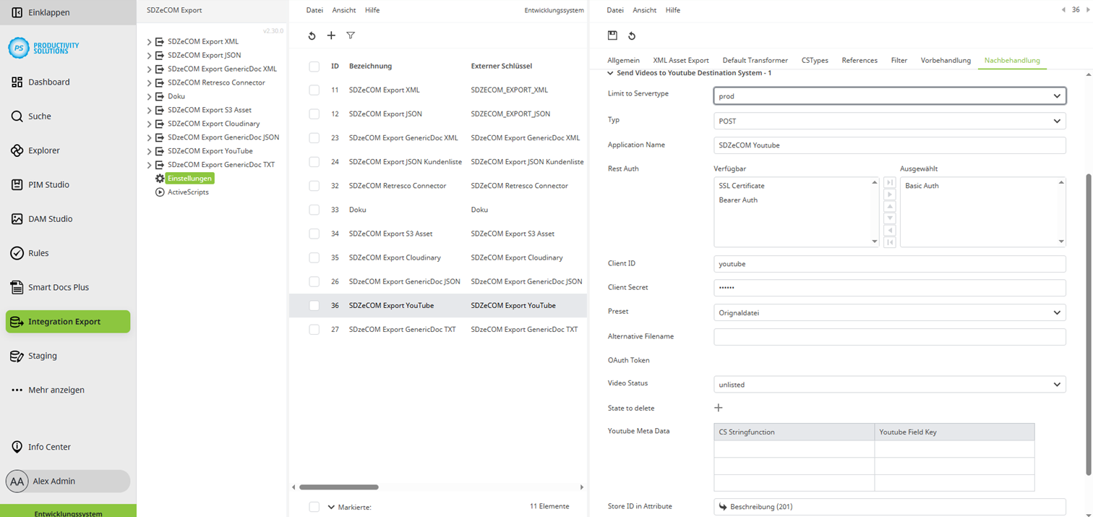
Task: Click the refresh icon above the export list
Action: pyautogui.click(x=312, y=35)
